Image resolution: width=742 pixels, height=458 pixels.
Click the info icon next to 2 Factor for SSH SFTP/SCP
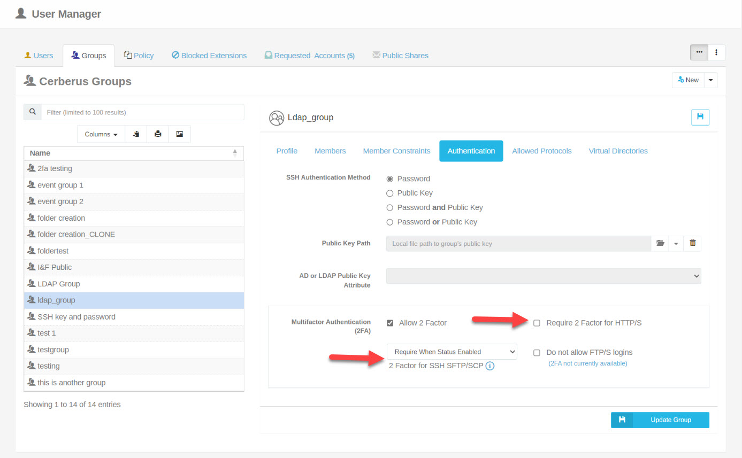(x=489, y=366)
